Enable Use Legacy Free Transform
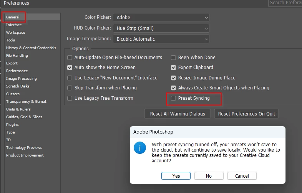Screen dimensions: 302x193 [x=70, y=98]
